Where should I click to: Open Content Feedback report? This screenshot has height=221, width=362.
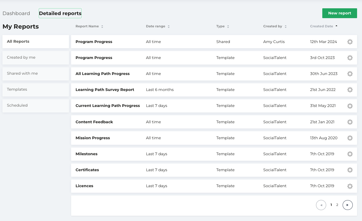[x=94, y=122]
